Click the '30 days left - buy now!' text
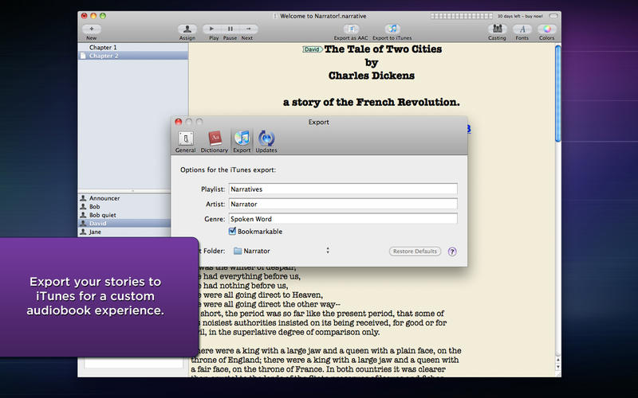Viewport: 638px width, 398px height. point(520,16)
